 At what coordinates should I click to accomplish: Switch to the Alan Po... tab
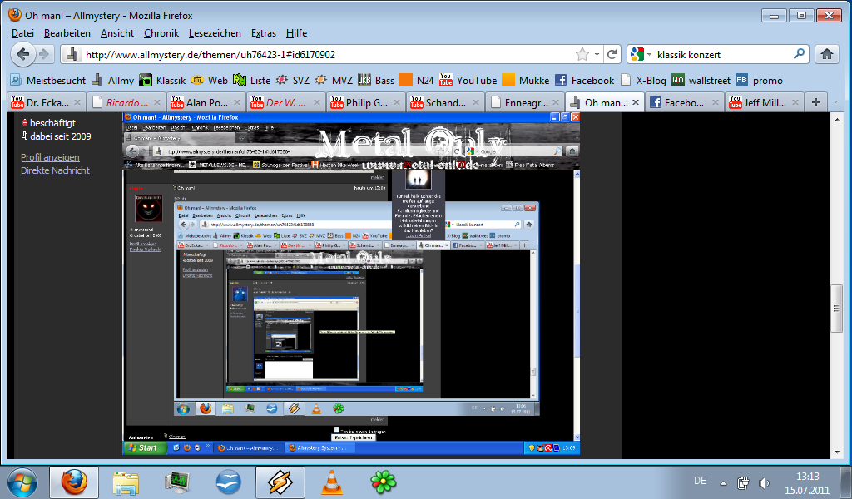pos(207,102)
